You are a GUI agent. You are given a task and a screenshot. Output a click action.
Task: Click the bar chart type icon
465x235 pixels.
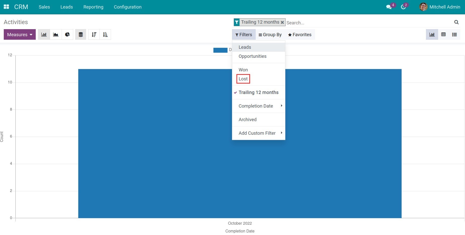coord(44,34)
